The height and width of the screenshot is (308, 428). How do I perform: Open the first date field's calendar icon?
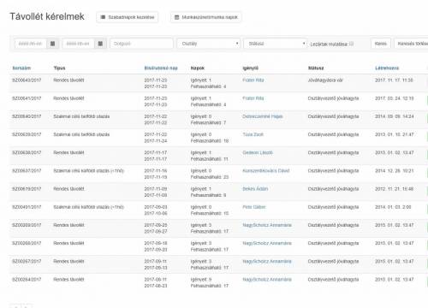tap(53, 44)
